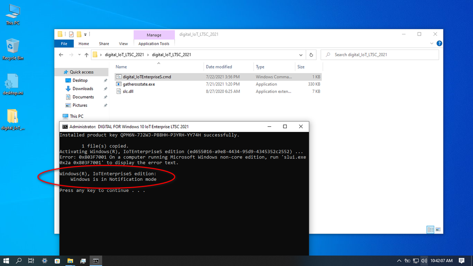Select Quick access in navigation pane

pos(81,72)
